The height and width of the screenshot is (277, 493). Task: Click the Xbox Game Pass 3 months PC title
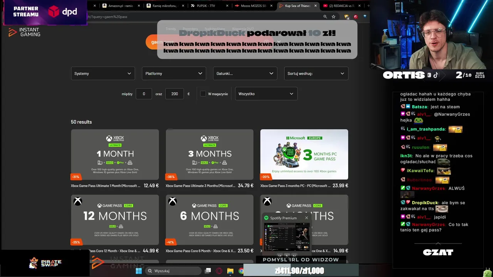(295, 185)
